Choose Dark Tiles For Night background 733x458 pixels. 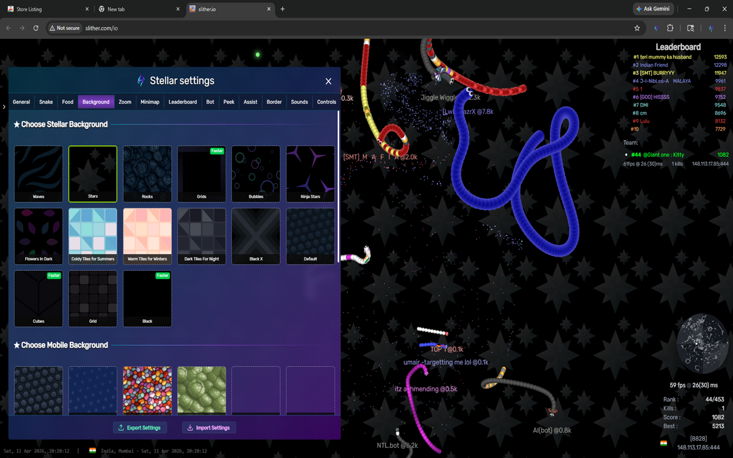coord(202,236)
